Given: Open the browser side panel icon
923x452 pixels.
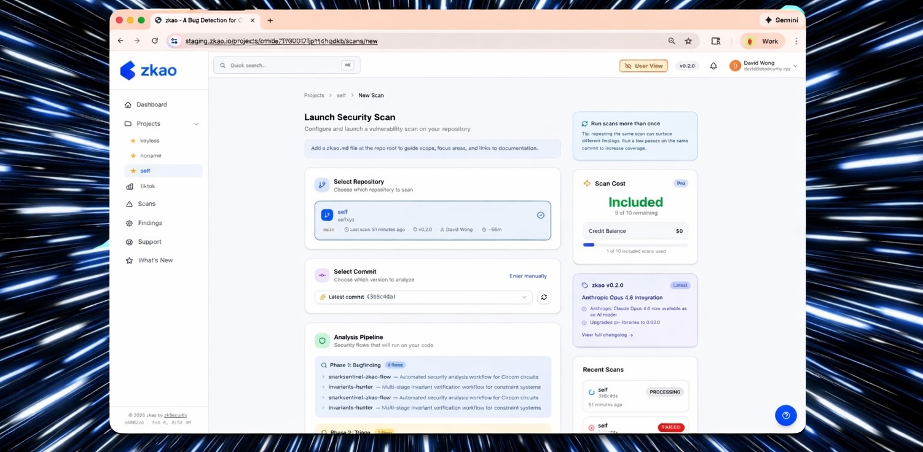Looking at the screenshot, I should [715, 41].
